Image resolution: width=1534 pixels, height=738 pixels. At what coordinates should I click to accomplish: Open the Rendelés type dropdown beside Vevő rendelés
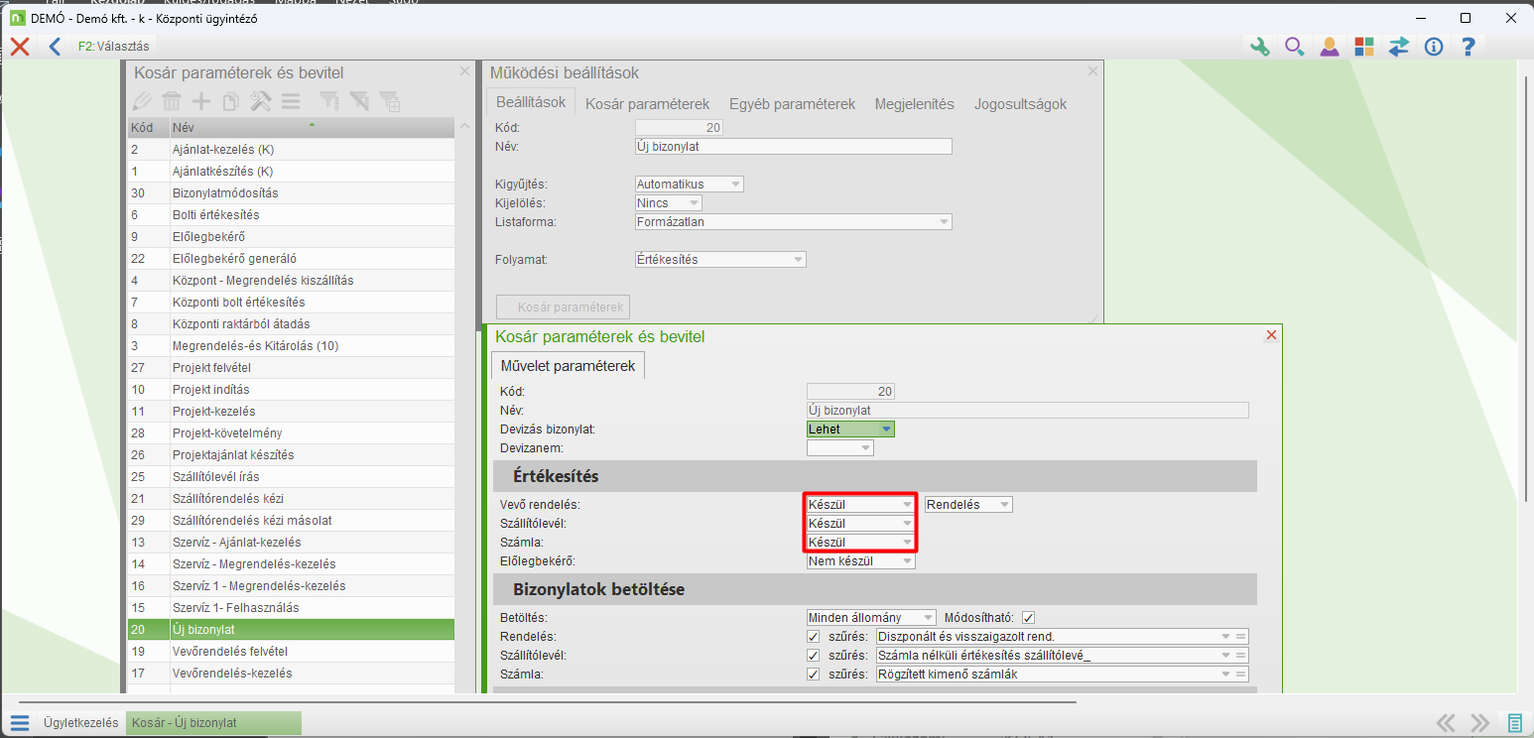click(968, 505)
